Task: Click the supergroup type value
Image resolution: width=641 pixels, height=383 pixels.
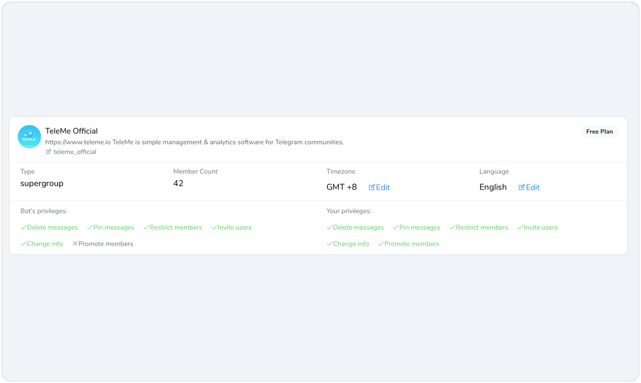Action: (x=42, y=184)
